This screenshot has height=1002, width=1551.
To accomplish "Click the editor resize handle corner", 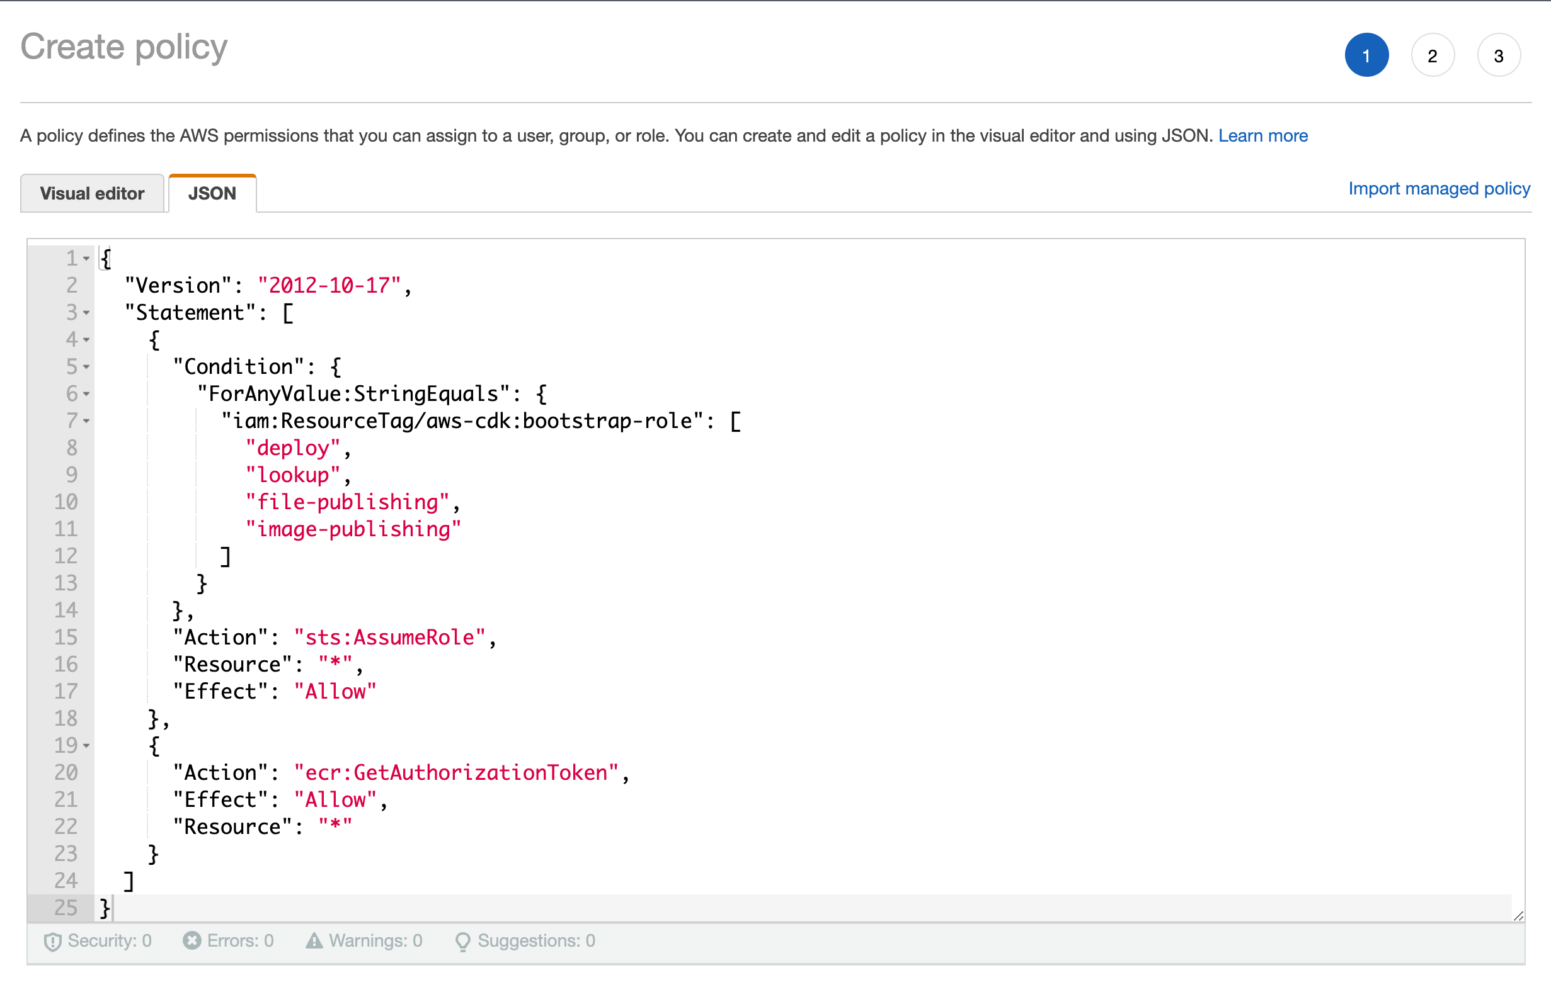I will 1518,916.
